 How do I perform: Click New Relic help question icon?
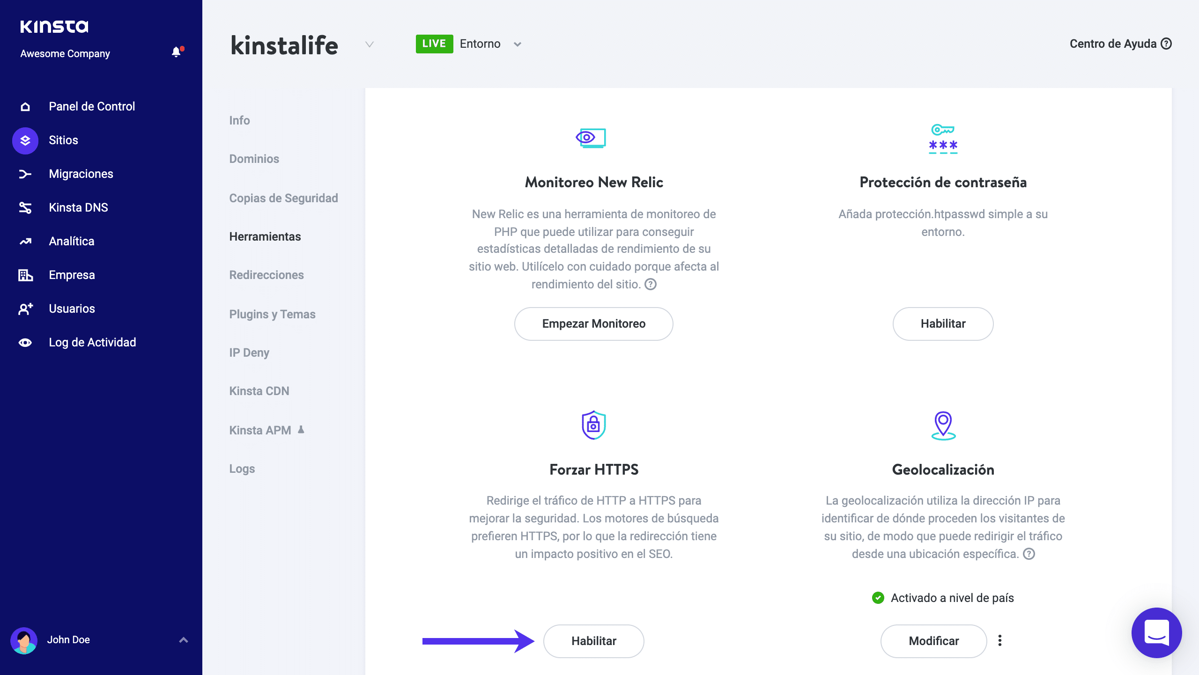click(x=651, y=284)
